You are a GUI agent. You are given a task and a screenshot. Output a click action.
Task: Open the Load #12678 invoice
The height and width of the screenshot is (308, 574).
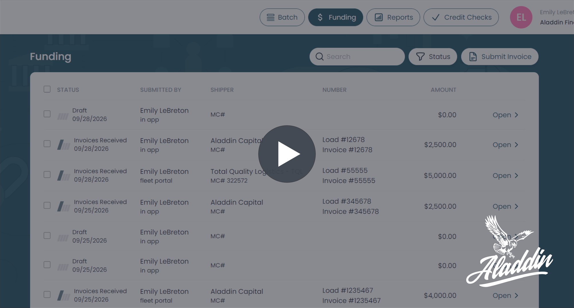coord(505,145)
